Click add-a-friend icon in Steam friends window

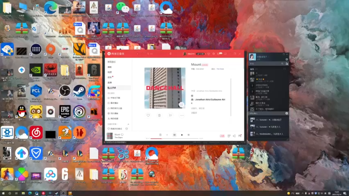287,64
